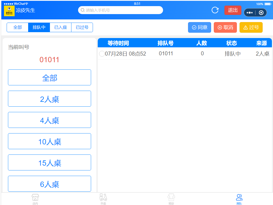273x205 pixels.
Task: Filter by 2人桌 table type
Action: pos(49,99)
